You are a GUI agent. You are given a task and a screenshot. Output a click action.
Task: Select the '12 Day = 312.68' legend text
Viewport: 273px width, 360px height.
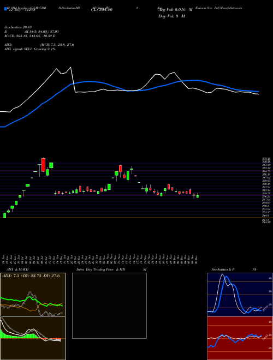pyautogui.click(x=22, y=10)
